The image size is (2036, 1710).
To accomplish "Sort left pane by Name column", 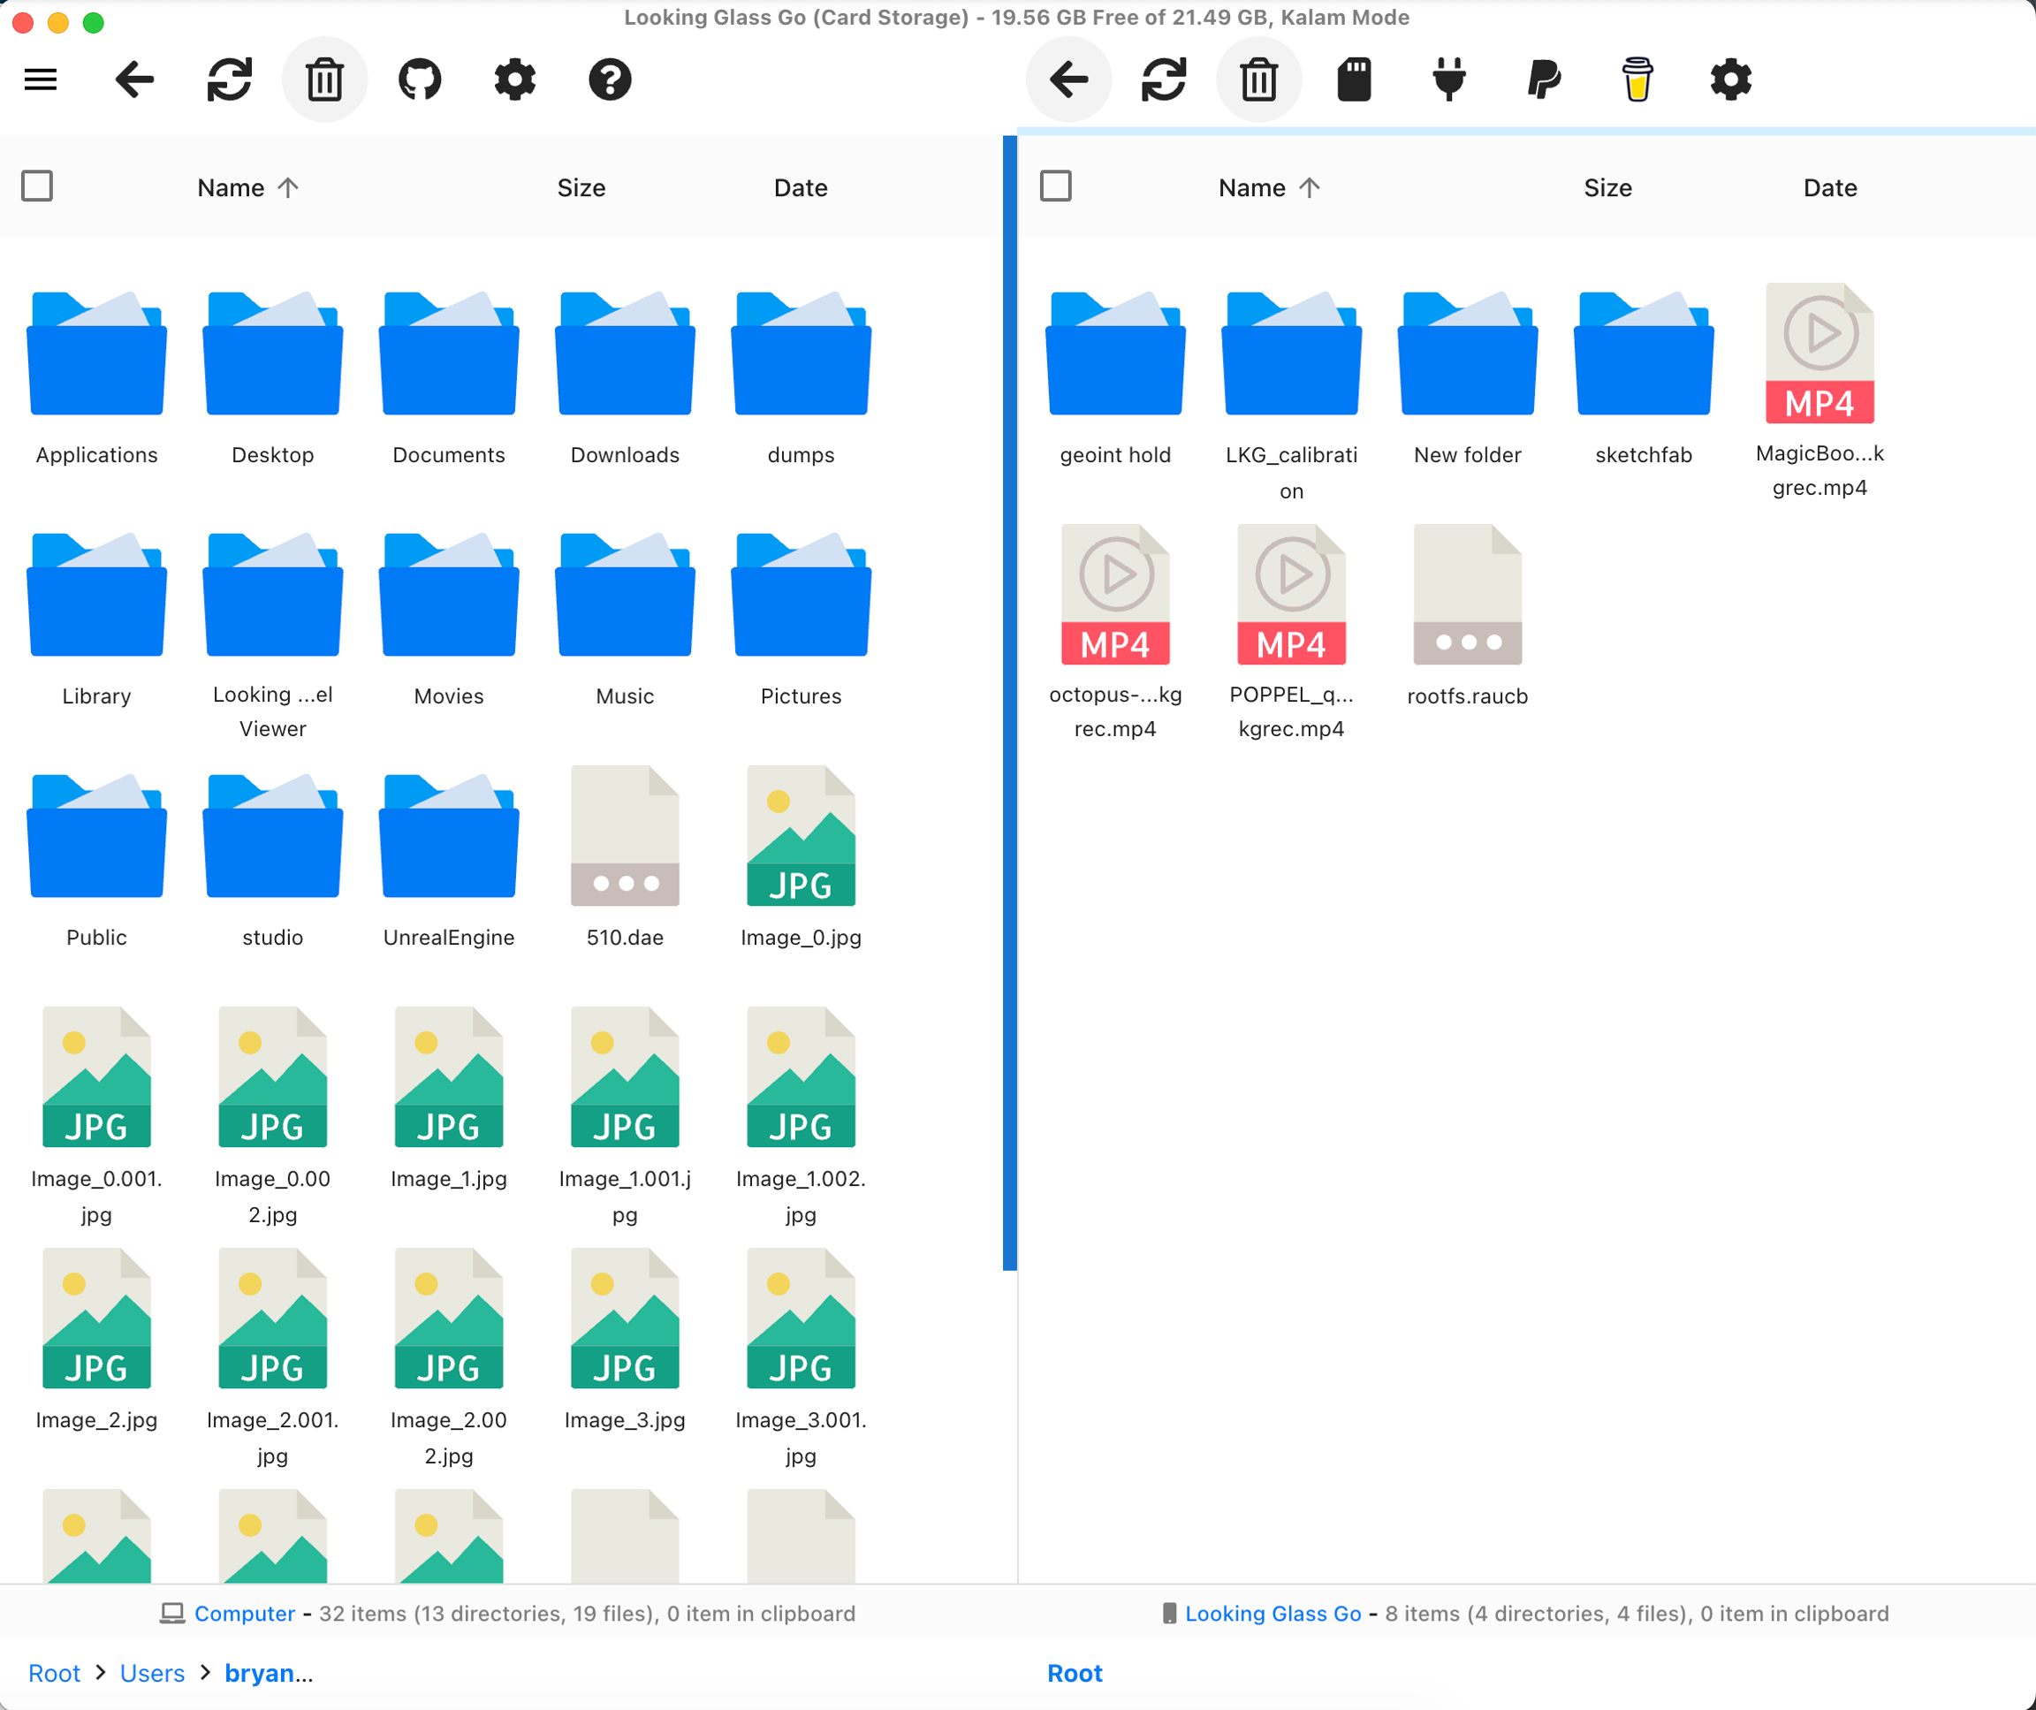I will (231, 188).
